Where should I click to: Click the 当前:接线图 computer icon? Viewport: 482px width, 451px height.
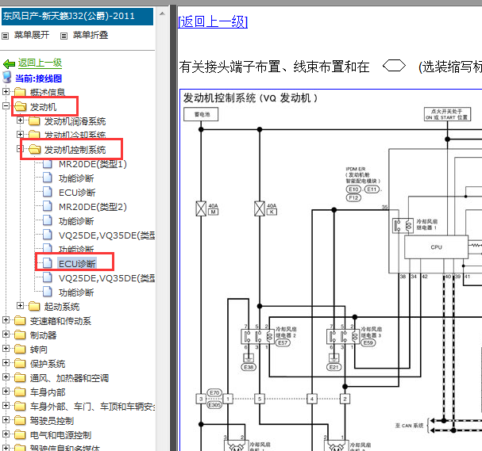(x=7, y=78)
